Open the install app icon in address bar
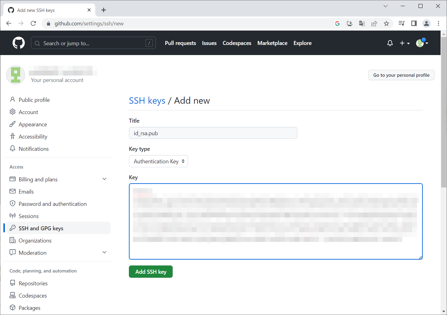Screen dimensions: 447x315 coord(350,24)
